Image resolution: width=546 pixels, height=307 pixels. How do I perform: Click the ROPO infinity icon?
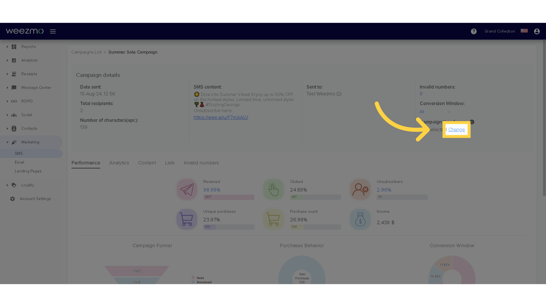[14, 101]
